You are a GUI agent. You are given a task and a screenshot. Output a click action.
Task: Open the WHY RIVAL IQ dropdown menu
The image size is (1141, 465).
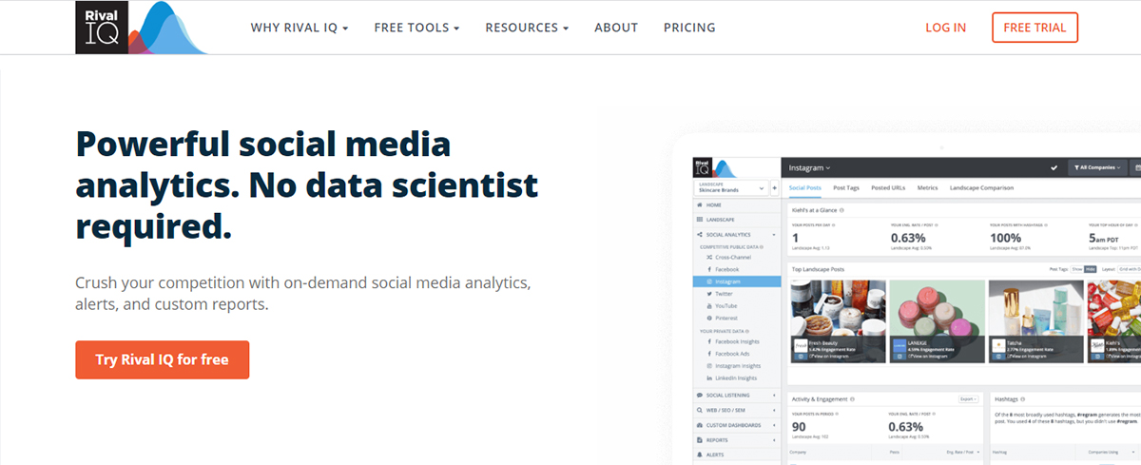pyautogui.click(x=300, y=28)
